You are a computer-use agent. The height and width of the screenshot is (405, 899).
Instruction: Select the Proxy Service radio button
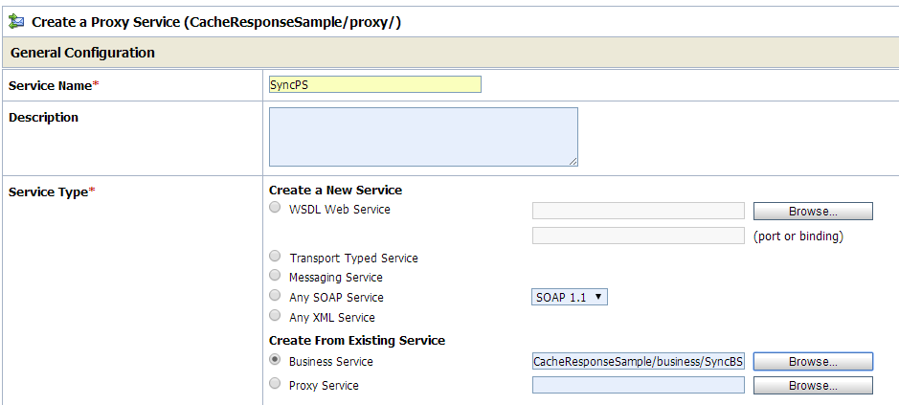click(x=276, y=384)
